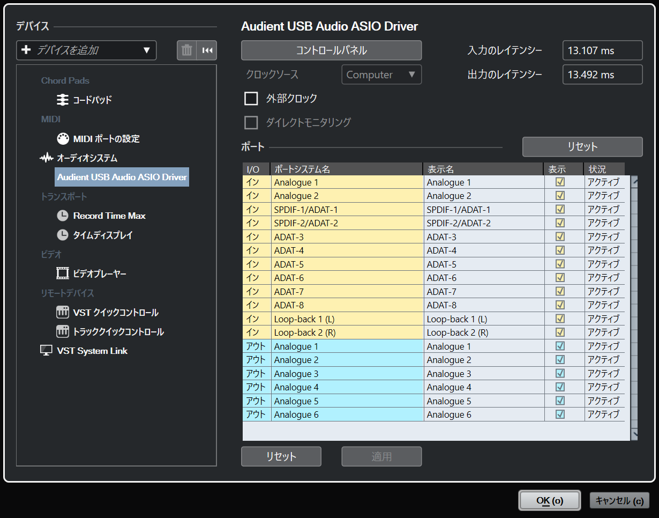
Task: Click the keyboard icon for トラッククイックコントロール
Action: tap(63, 331)
